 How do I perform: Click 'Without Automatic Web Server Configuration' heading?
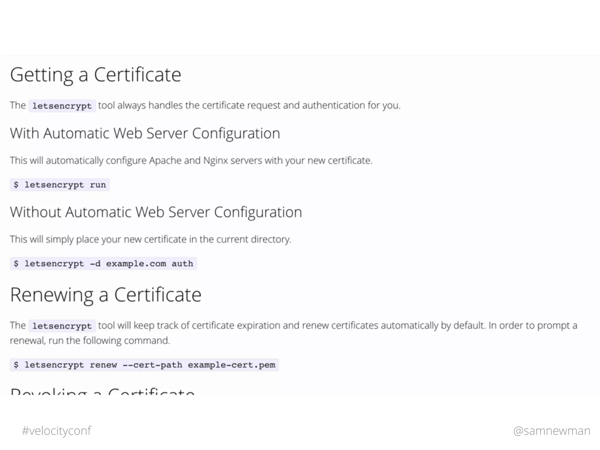[x=156, y=212]
